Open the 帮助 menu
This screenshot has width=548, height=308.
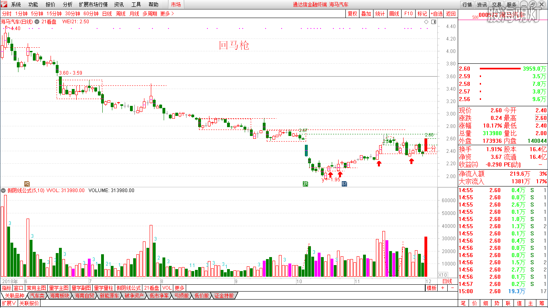[x=154, y=5]
